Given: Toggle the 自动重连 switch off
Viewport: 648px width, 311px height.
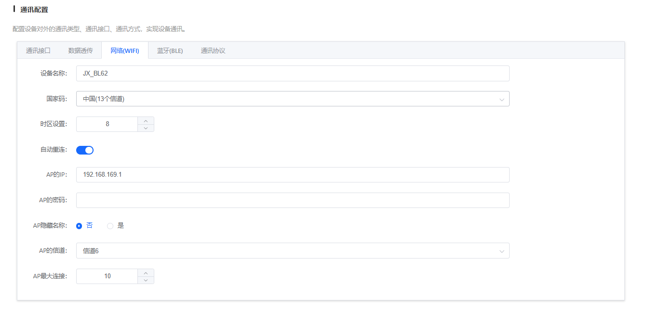Looking at the screenshot, I should tap(85, 150).
